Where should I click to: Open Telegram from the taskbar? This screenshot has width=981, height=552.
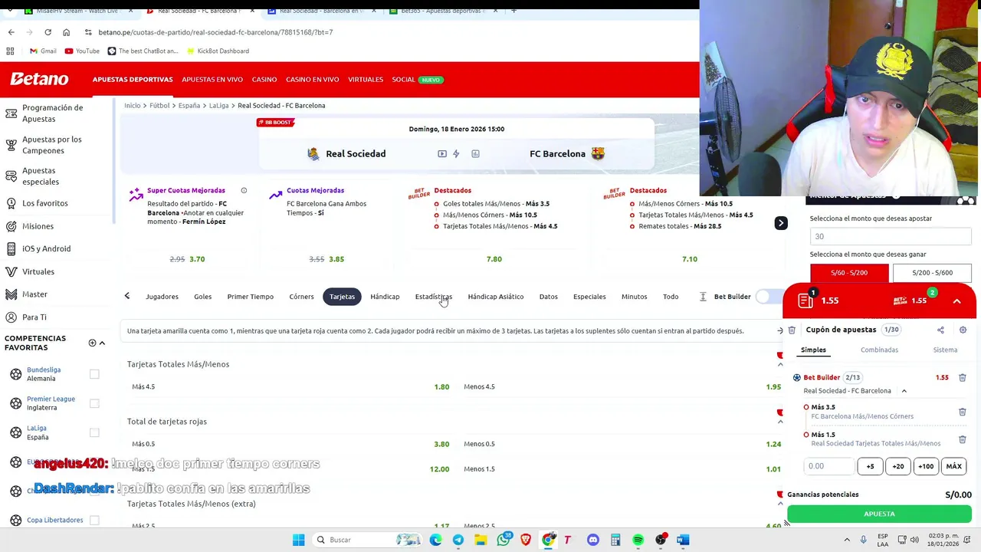pos(458,540)
